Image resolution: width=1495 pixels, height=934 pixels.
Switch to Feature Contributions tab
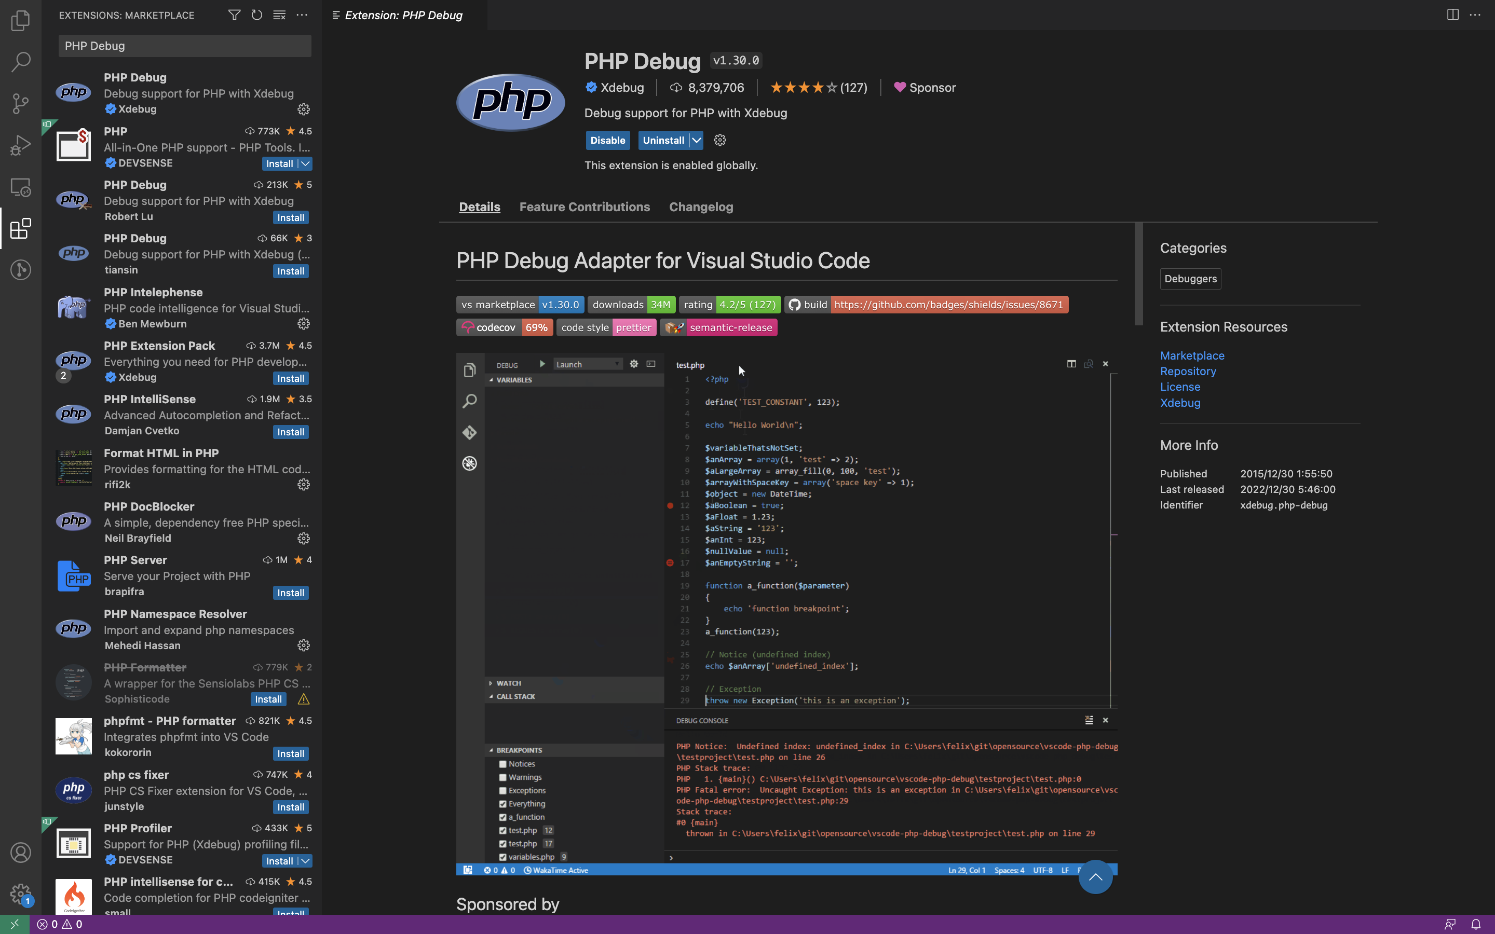585,207
